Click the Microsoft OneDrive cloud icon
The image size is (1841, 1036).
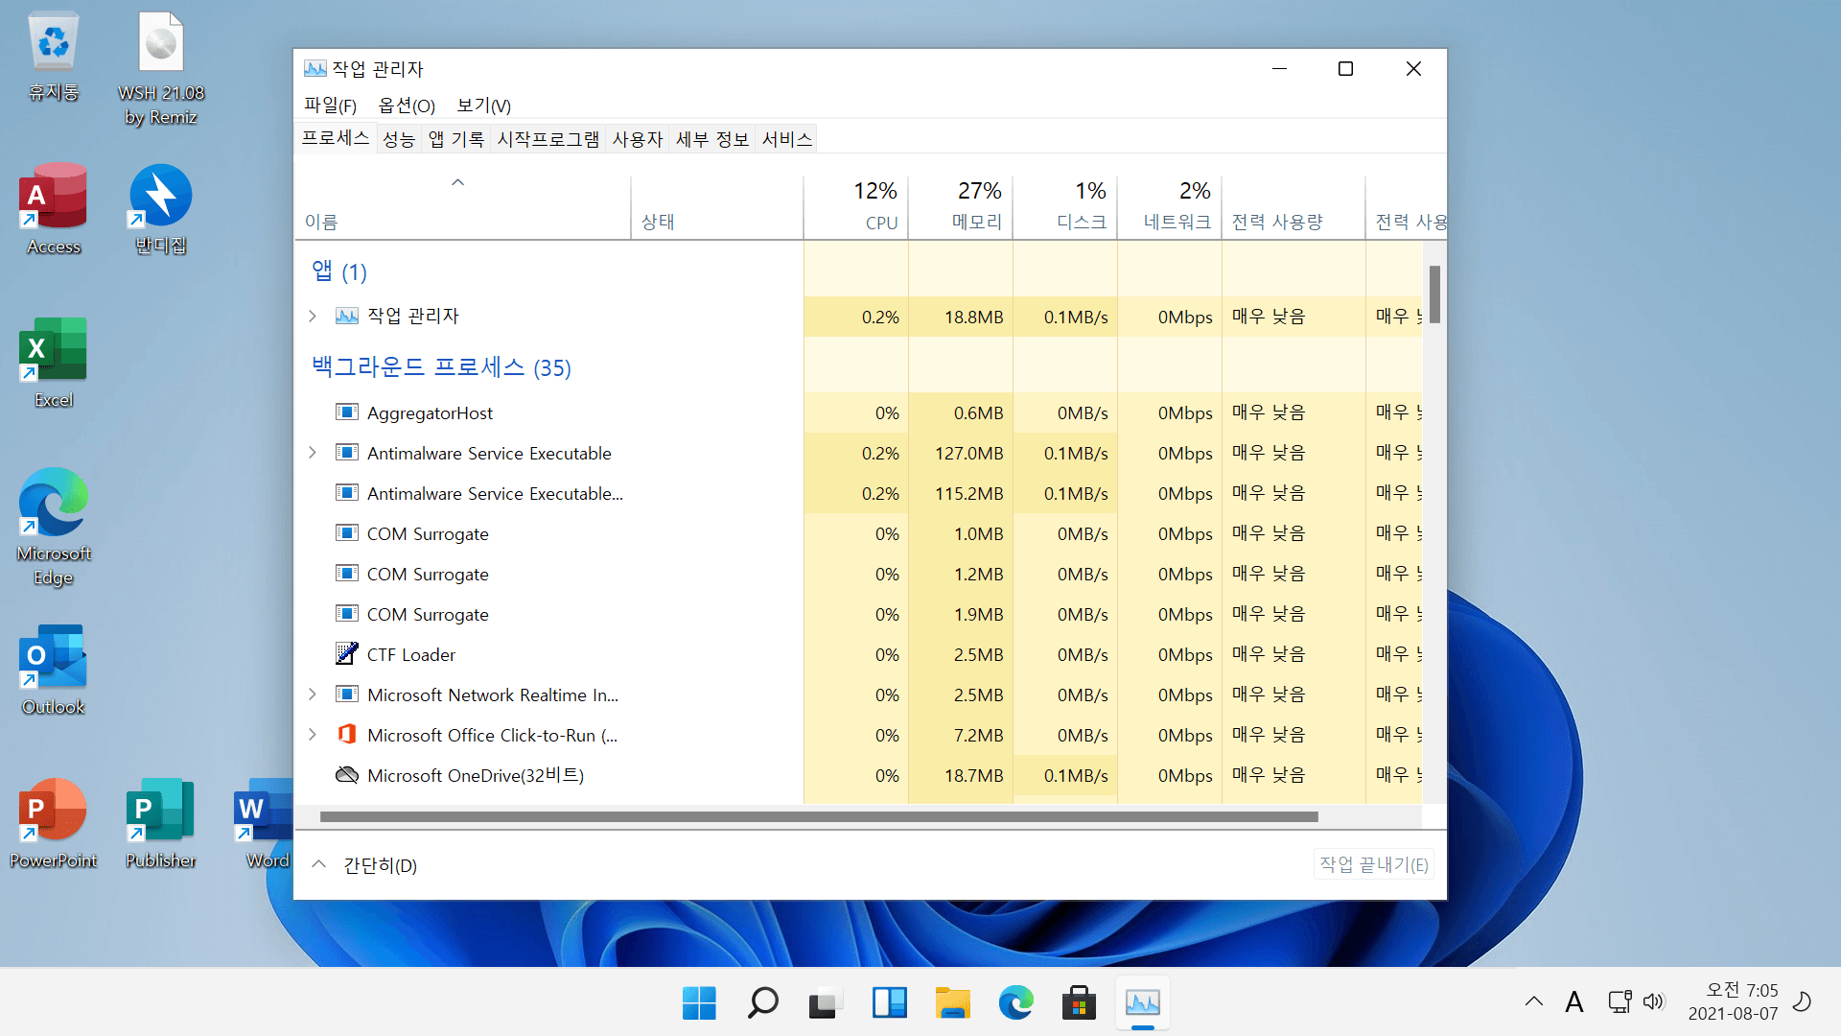pos(347,775)
